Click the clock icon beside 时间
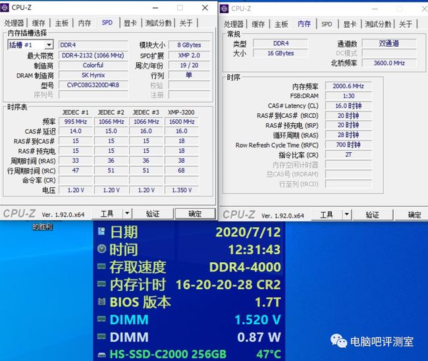Viewport: 428px width, 361px height. point(101,249)
